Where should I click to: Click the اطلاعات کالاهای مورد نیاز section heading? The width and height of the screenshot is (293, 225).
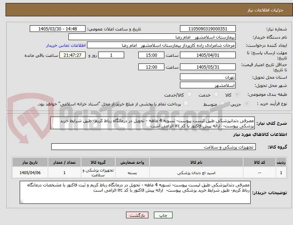click(260, 134)
